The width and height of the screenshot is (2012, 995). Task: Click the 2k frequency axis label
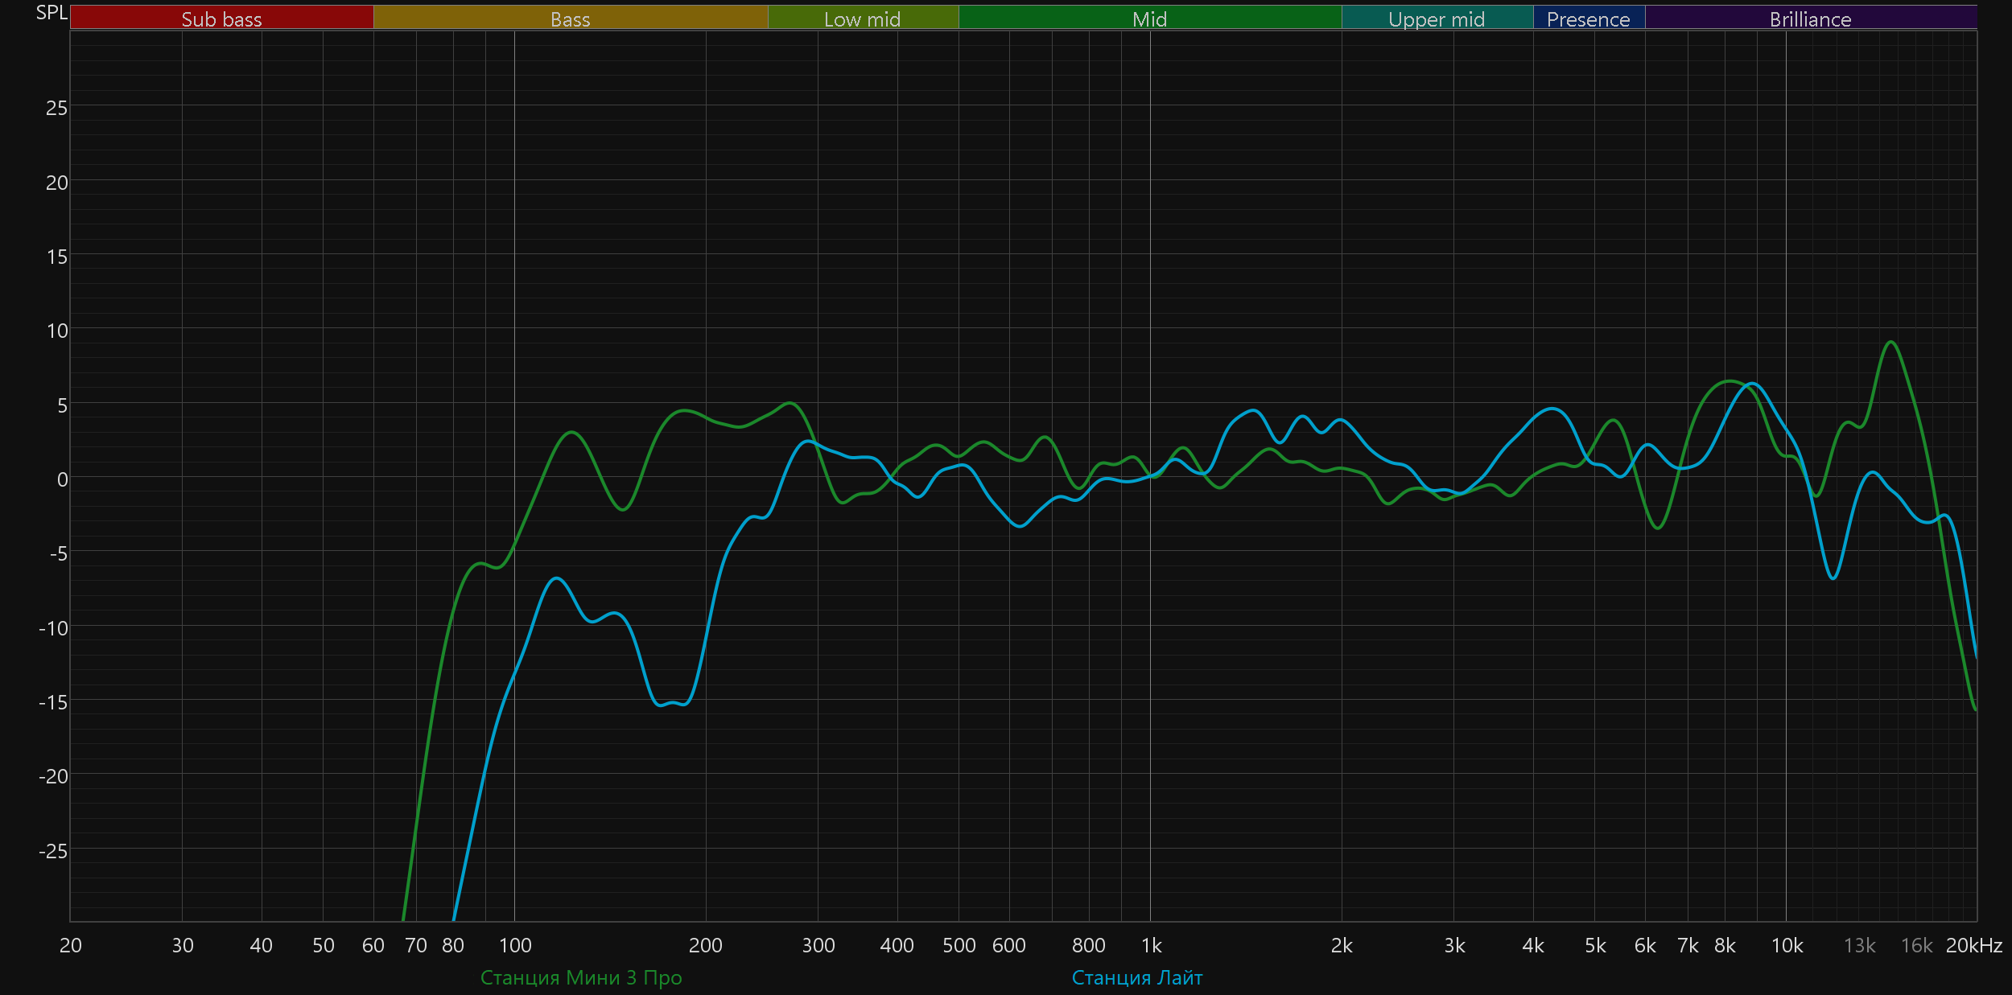1342,945
